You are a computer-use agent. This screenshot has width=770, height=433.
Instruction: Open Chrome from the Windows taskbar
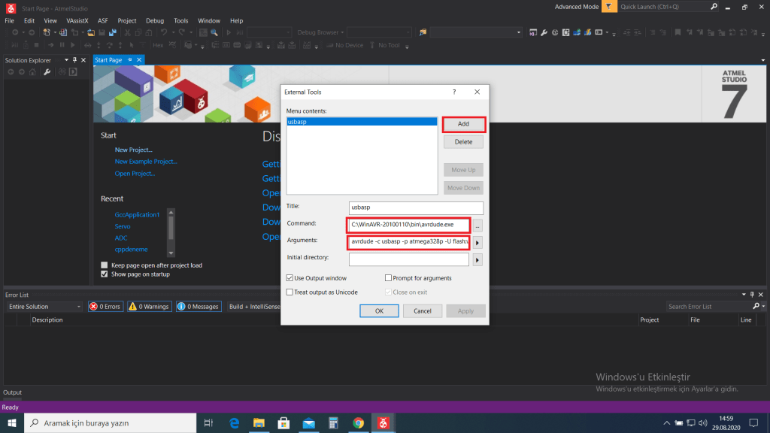(358, 423)
